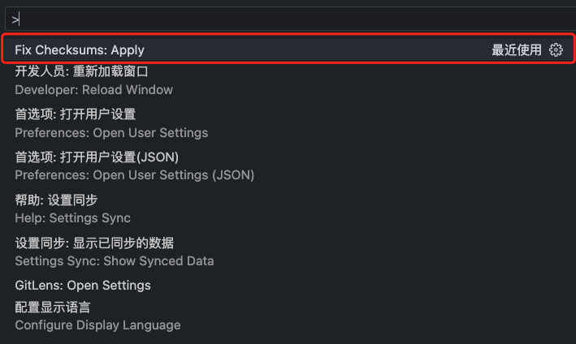Screen dimensions: 576x344
Task: Run GitLens: Open Settings command
Action: (83, 285)
